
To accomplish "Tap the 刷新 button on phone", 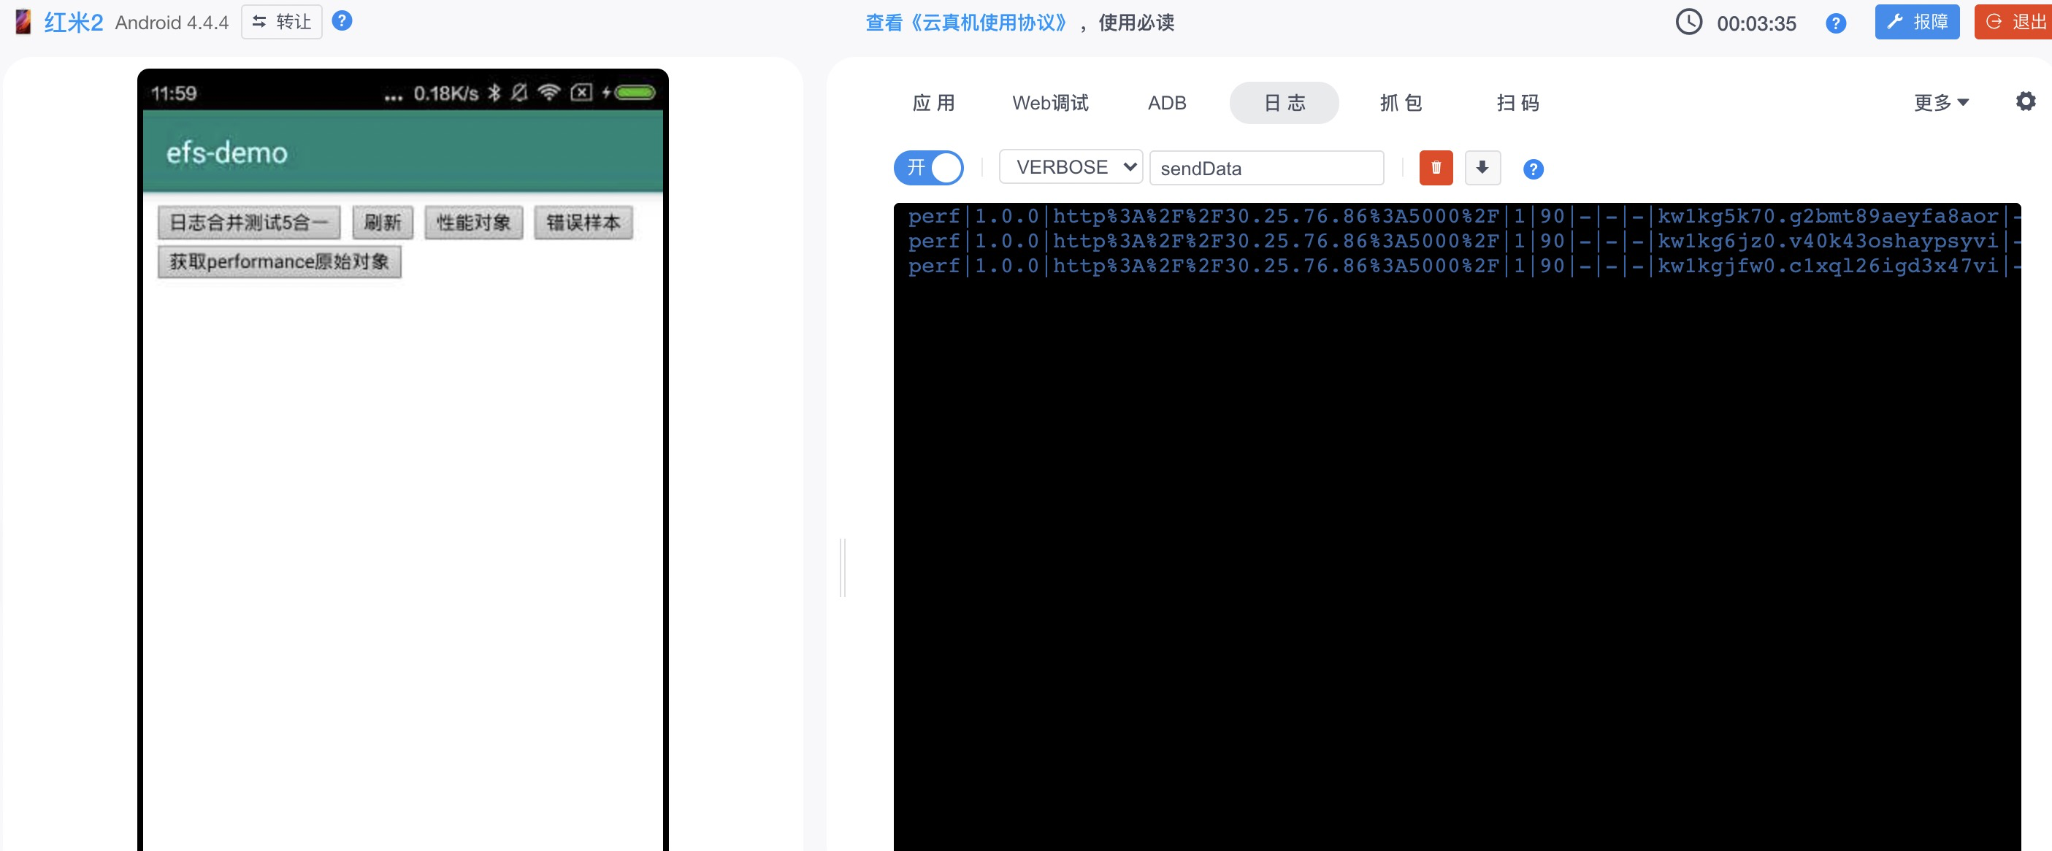I will pos(383,222).
